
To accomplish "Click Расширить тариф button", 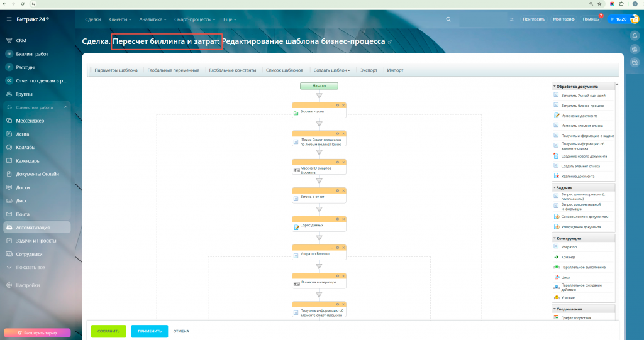I will point(37,333).
